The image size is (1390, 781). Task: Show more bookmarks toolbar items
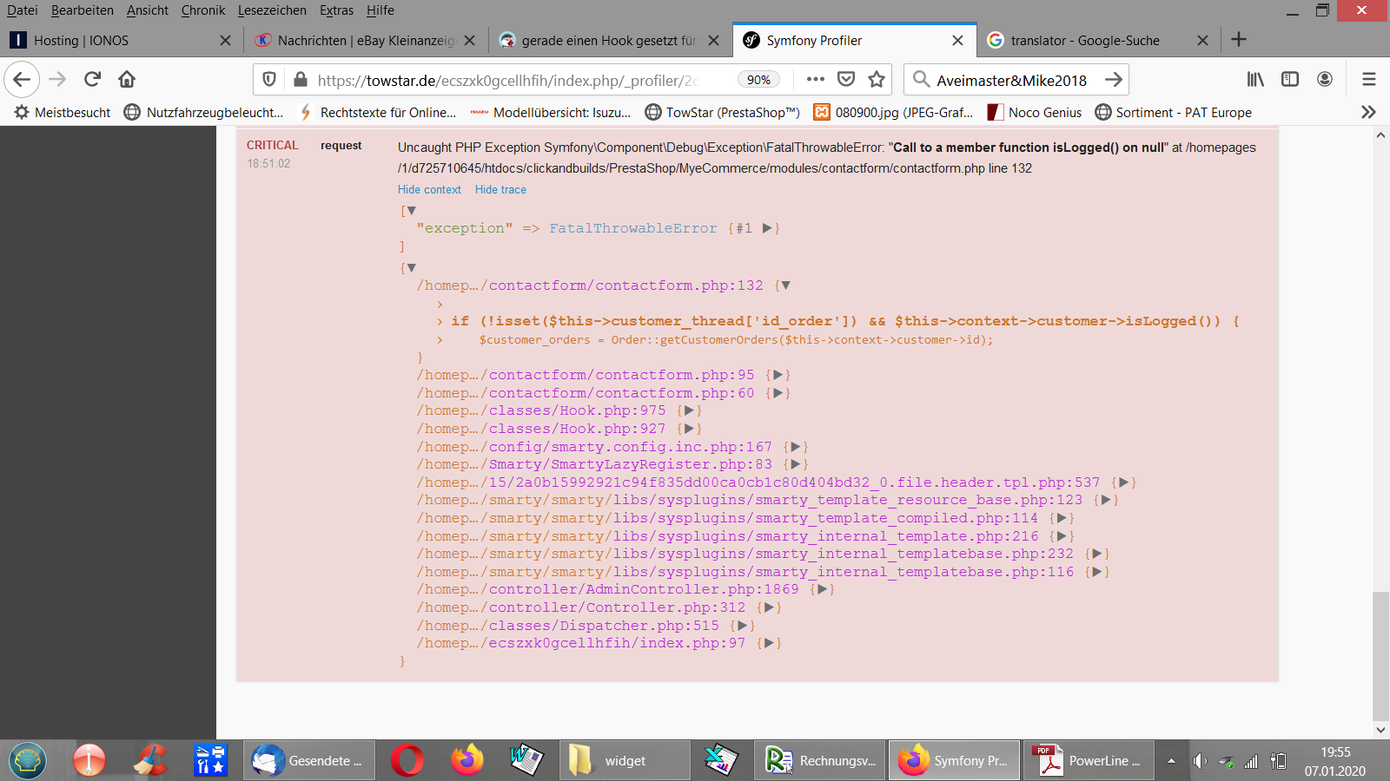1368,112
